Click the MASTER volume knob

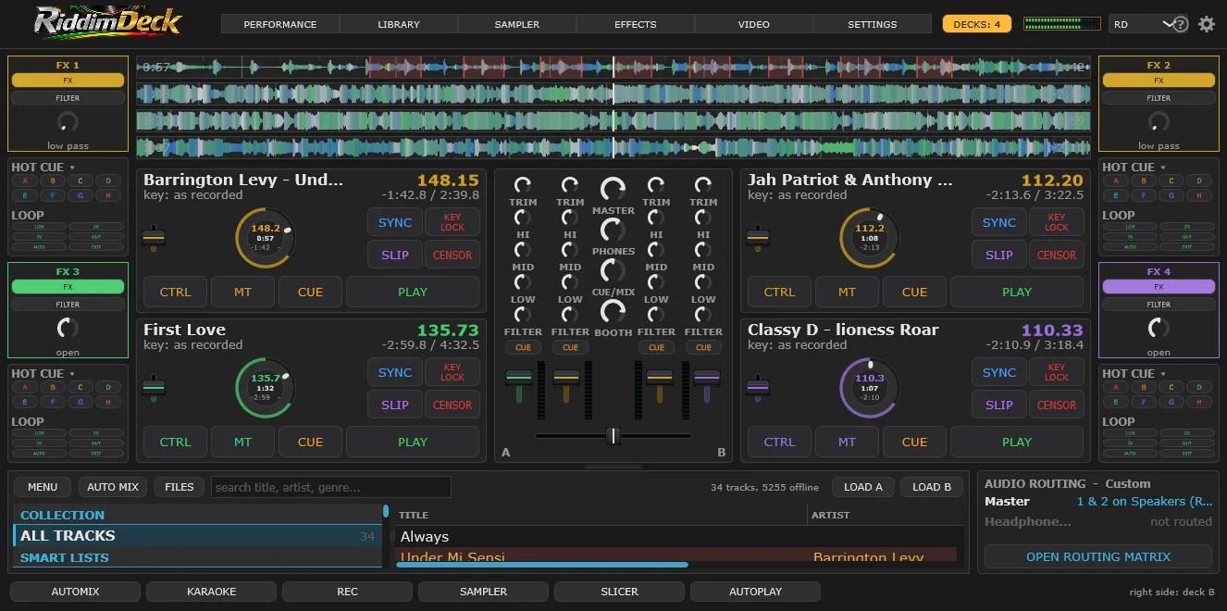613,190
